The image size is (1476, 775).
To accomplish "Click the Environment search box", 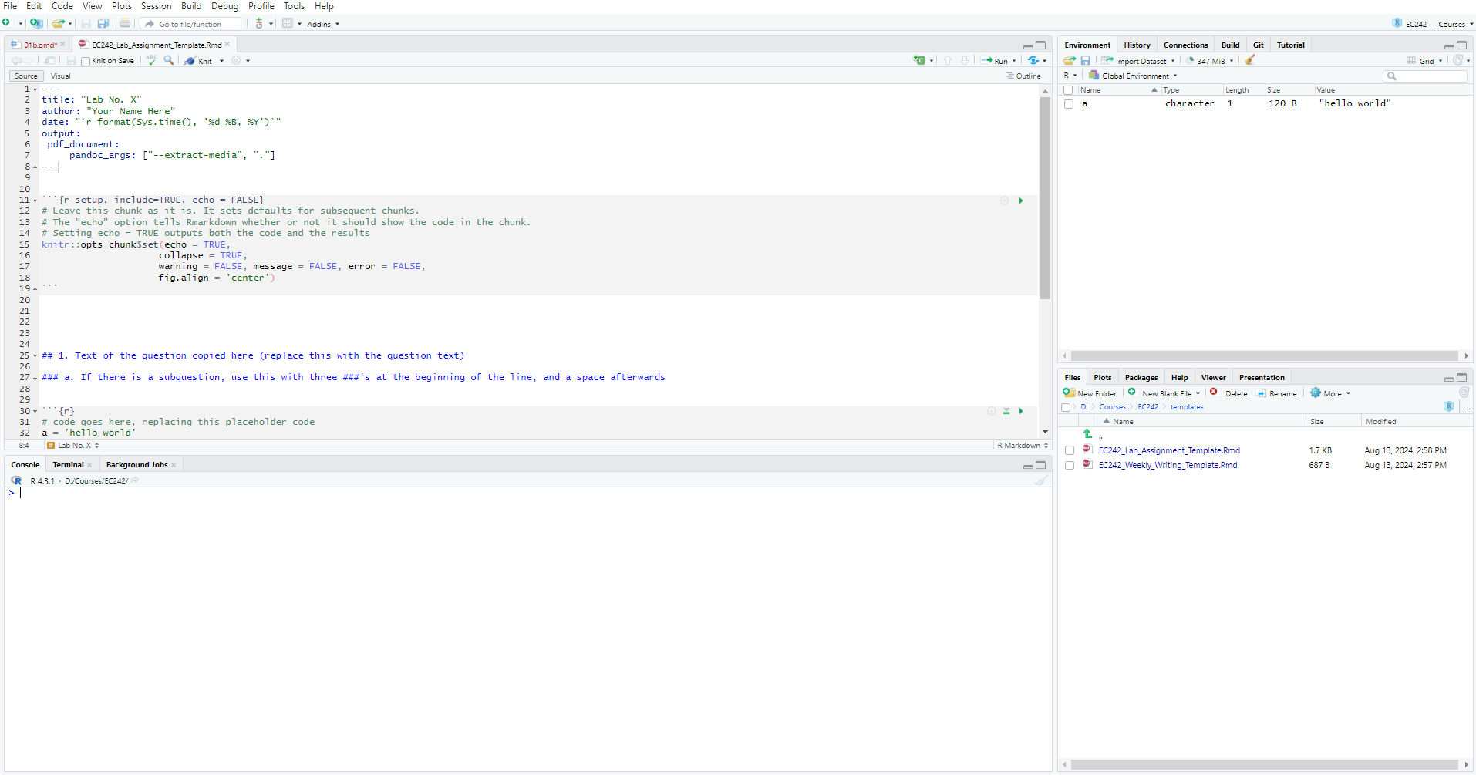I will (1425, 76).
